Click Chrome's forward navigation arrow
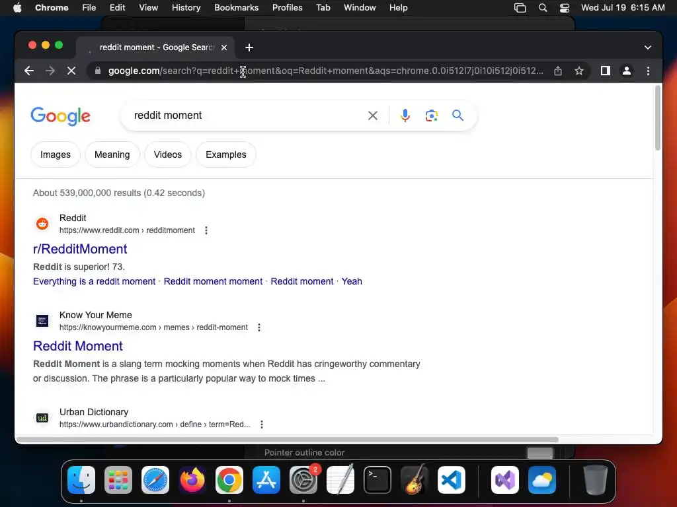Screen dimensions: 677x507 click(50, 71)
